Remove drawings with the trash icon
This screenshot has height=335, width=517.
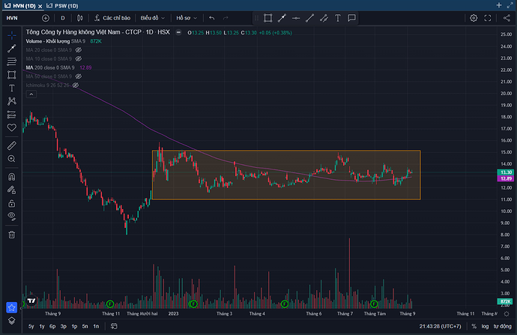click(x=12, y=235)
